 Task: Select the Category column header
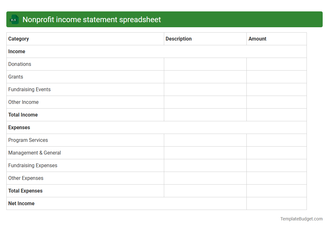click(18, 39)
